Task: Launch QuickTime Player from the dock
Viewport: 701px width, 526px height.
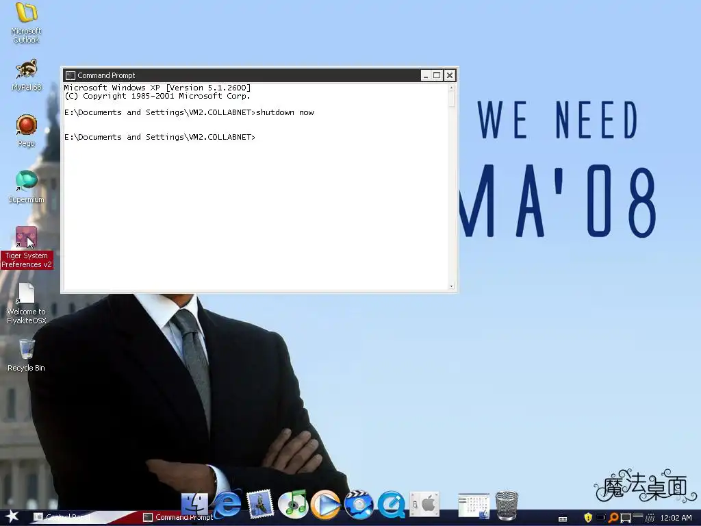Action: (391, 505)
